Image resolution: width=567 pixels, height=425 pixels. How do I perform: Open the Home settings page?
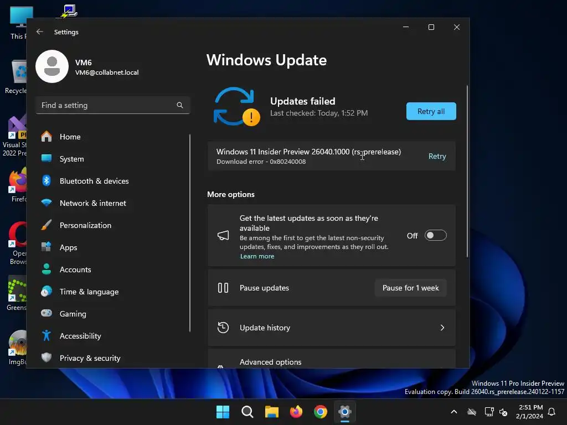[113, 137]
